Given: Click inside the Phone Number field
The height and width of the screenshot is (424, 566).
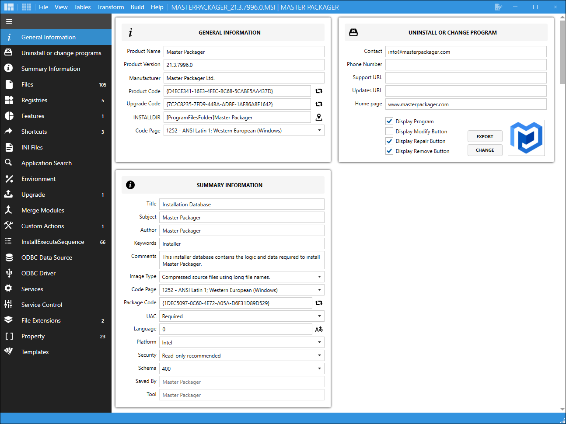Looking at the screenshot, I should point(465,65).
